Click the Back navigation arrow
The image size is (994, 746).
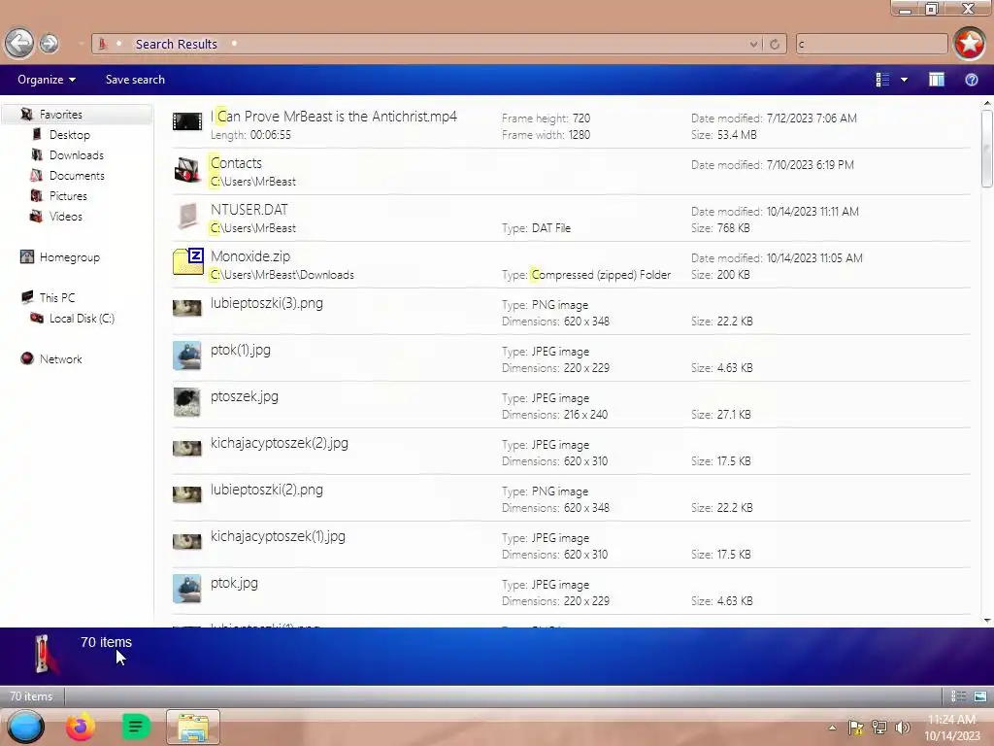(19, 44)
